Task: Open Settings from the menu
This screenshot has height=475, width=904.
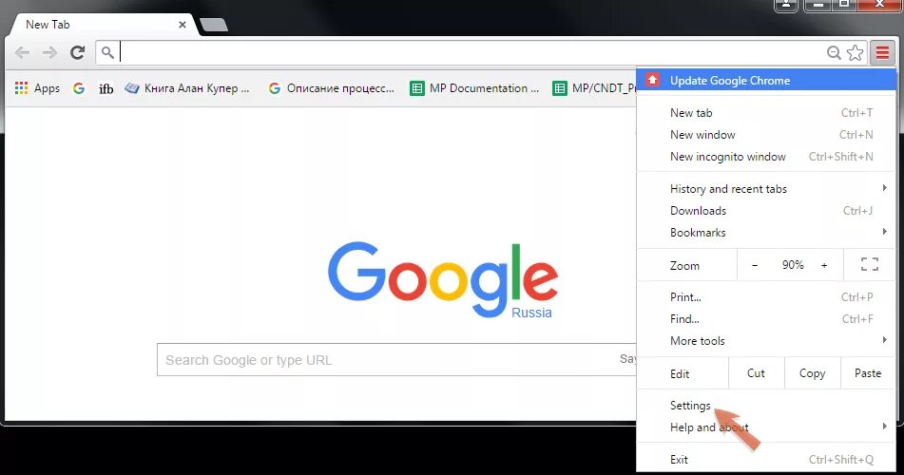Action: tap(766, 406)
